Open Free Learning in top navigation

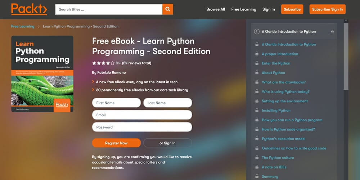coord(244,9)
